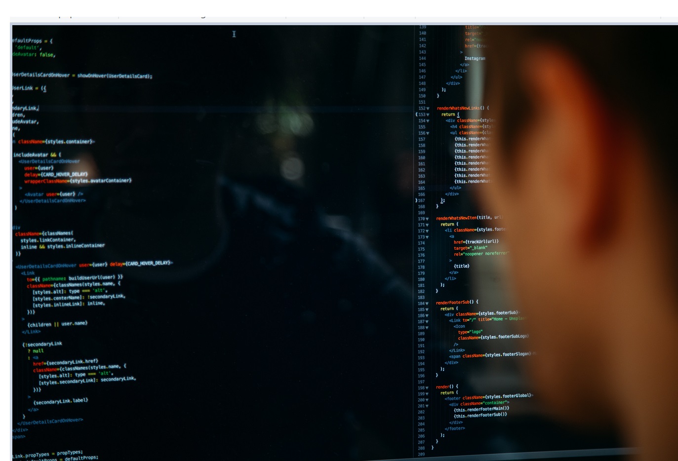678x461 pixels.
Task: Click inline && styles.inlineContainer line
Action: (x=63, y=246)
